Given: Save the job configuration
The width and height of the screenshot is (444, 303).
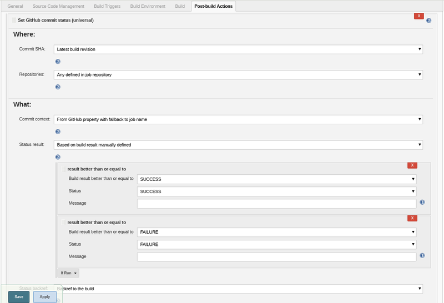Looking at the screenshot, I should click(x=19, y=297).
